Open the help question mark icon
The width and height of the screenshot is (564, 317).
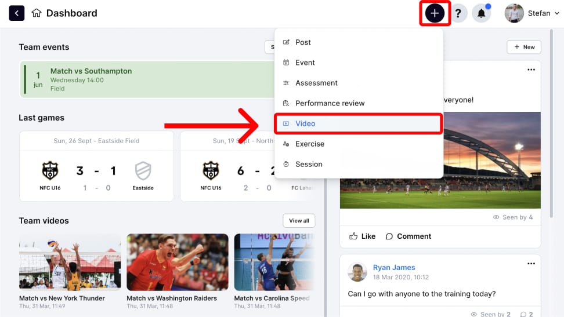click(x=458, y=13)
